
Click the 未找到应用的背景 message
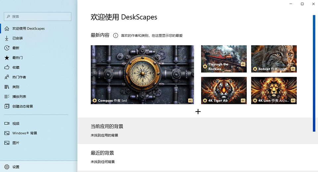click(x=104, y=135)
